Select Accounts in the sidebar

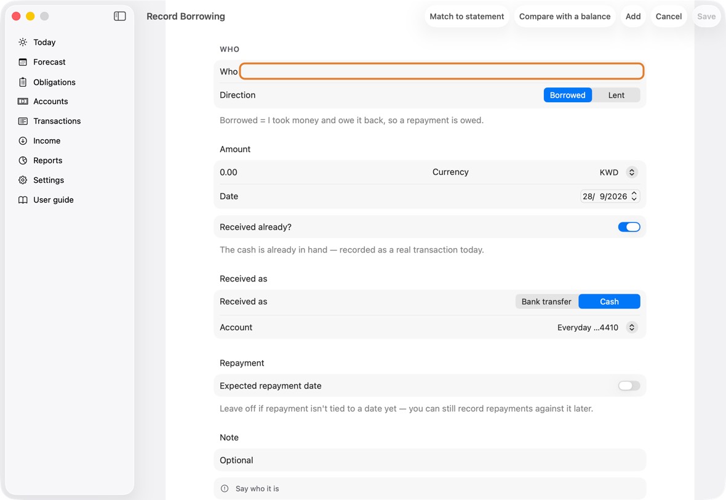coord(50,102)
